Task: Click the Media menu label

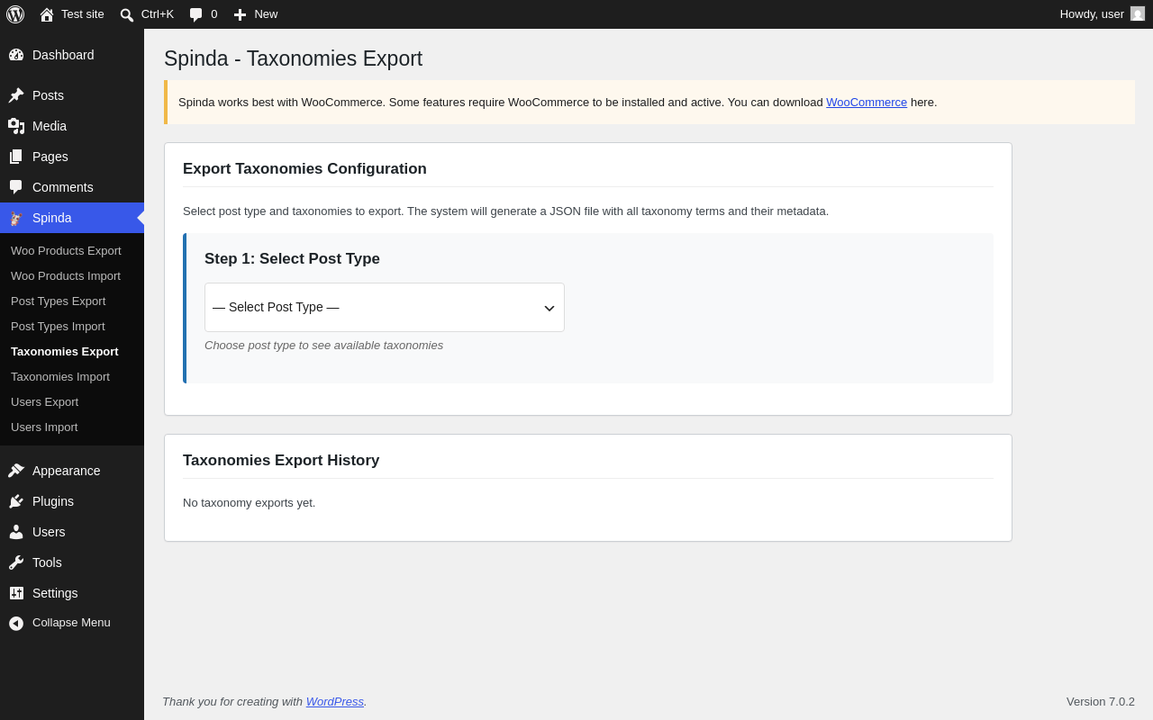Action: pyautogui.click(x=50, y=126)
